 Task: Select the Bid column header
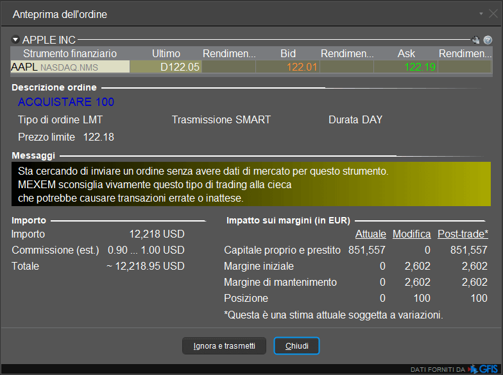tap(287, 54)
